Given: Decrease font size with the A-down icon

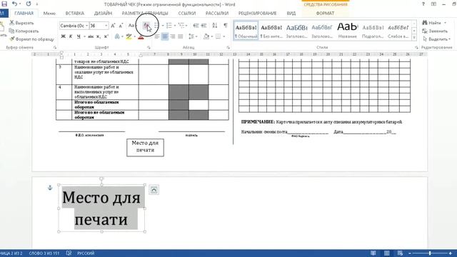Looking at the screenshot, I should point(121,26).
